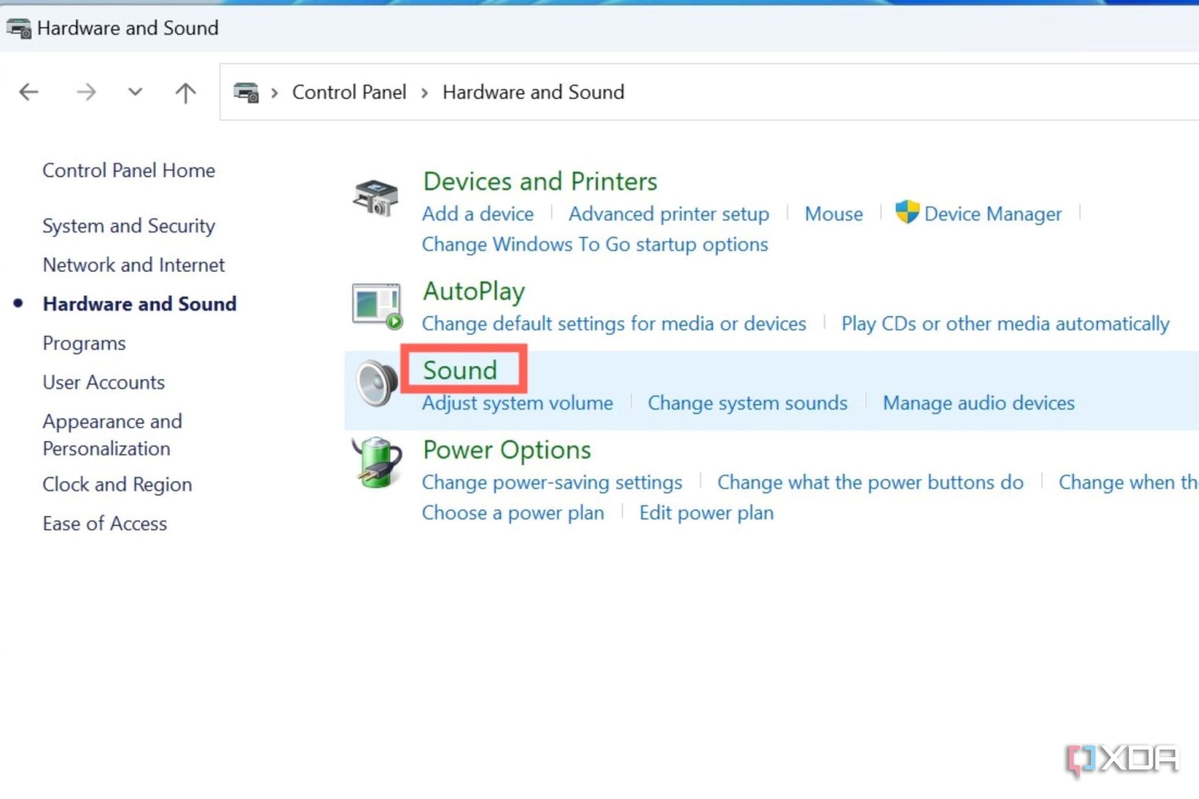Open Change Windows To Go startup options
Viewport: 1199px width, 799px height.
coord(594,244)
